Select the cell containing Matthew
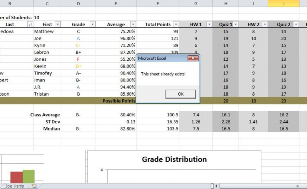 tap(44, 31)
